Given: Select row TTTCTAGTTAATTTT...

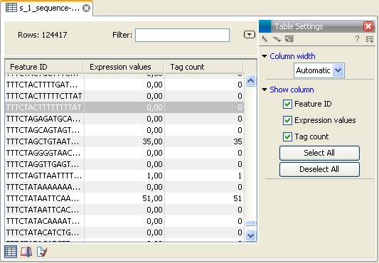Looking at the screenshot, I should point(124,176).
